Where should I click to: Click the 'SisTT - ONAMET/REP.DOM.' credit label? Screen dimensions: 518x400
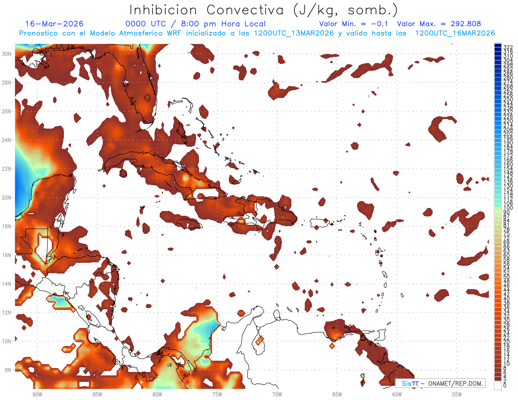point(440,383)
